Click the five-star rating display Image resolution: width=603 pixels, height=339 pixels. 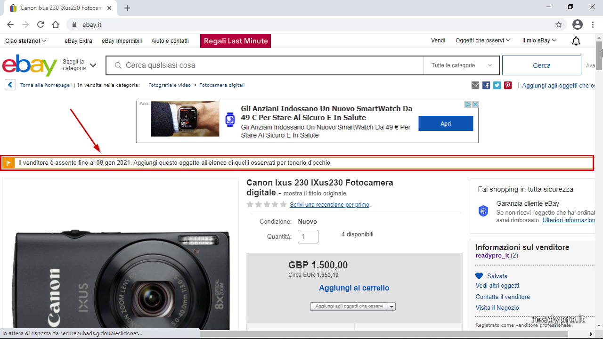point(267,204)
